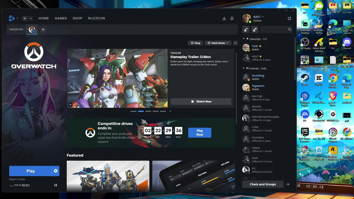Screen dimensions: 354x199
Task: Select the CPUID ASUS CPU-Z desktop icon
Action: pyautogui.click(x=305, y=63)
